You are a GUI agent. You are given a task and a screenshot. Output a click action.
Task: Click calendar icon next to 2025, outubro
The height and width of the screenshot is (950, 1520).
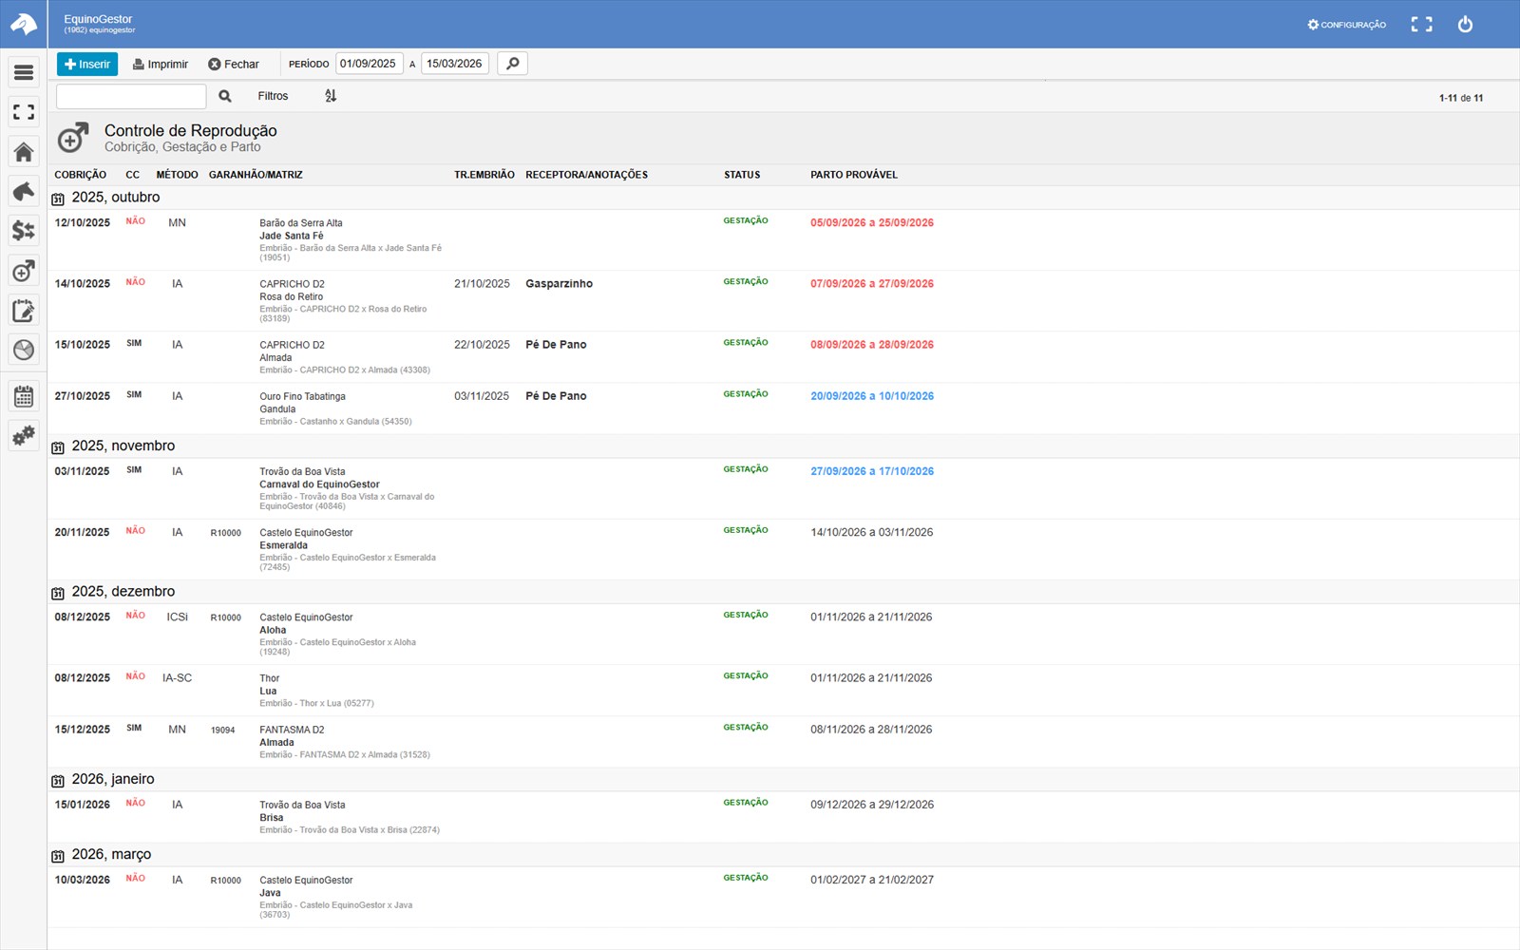coord(58,199)
